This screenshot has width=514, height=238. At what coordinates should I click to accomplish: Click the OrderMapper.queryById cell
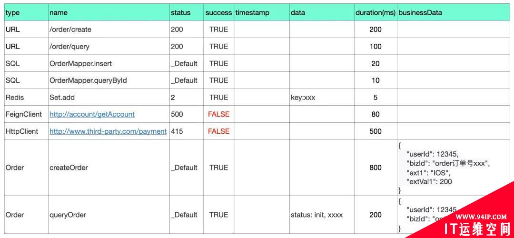109,80
